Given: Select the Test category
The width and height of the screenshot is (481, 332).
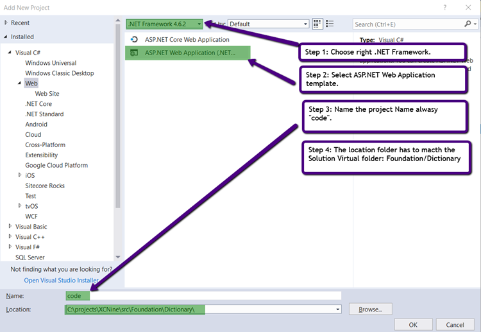Looking at the screenshot, I should pos(31,196).
